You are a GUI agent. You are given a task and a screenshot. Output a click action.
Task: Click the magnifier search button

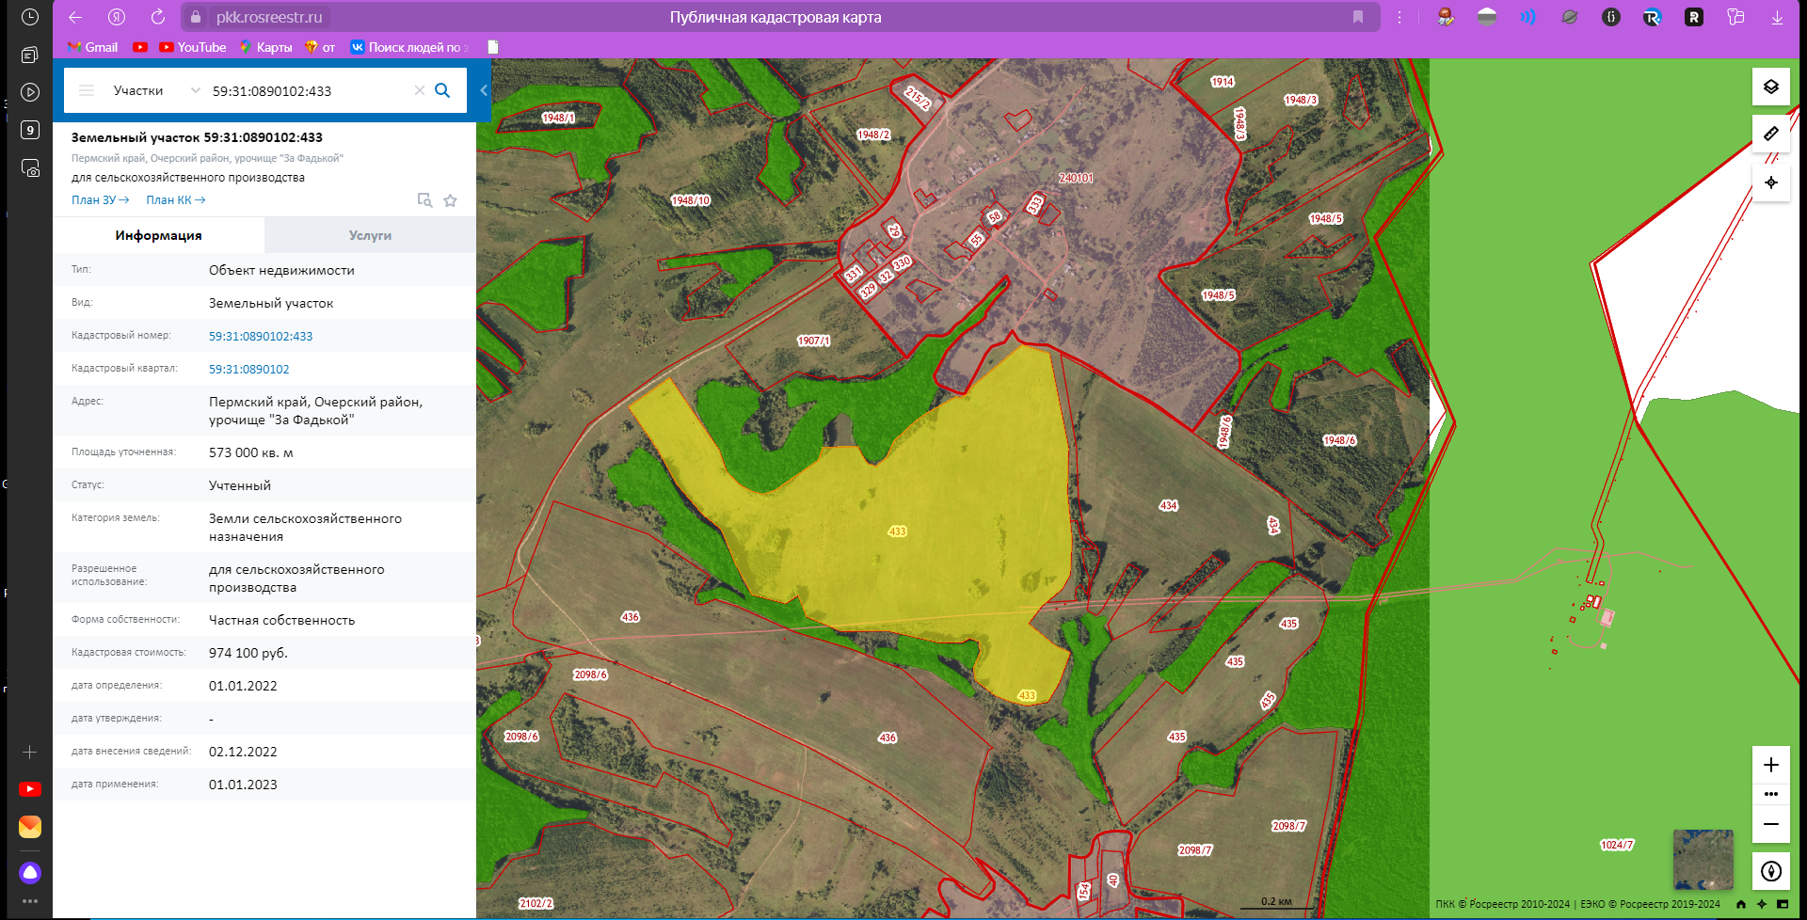[x=442, y=90]
